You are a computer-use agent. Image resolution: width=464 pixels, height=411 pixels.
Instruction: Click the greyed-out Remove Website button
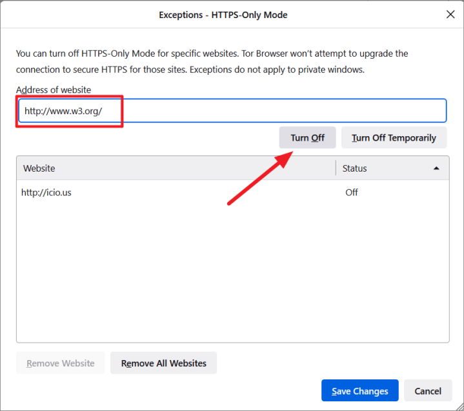61,363
